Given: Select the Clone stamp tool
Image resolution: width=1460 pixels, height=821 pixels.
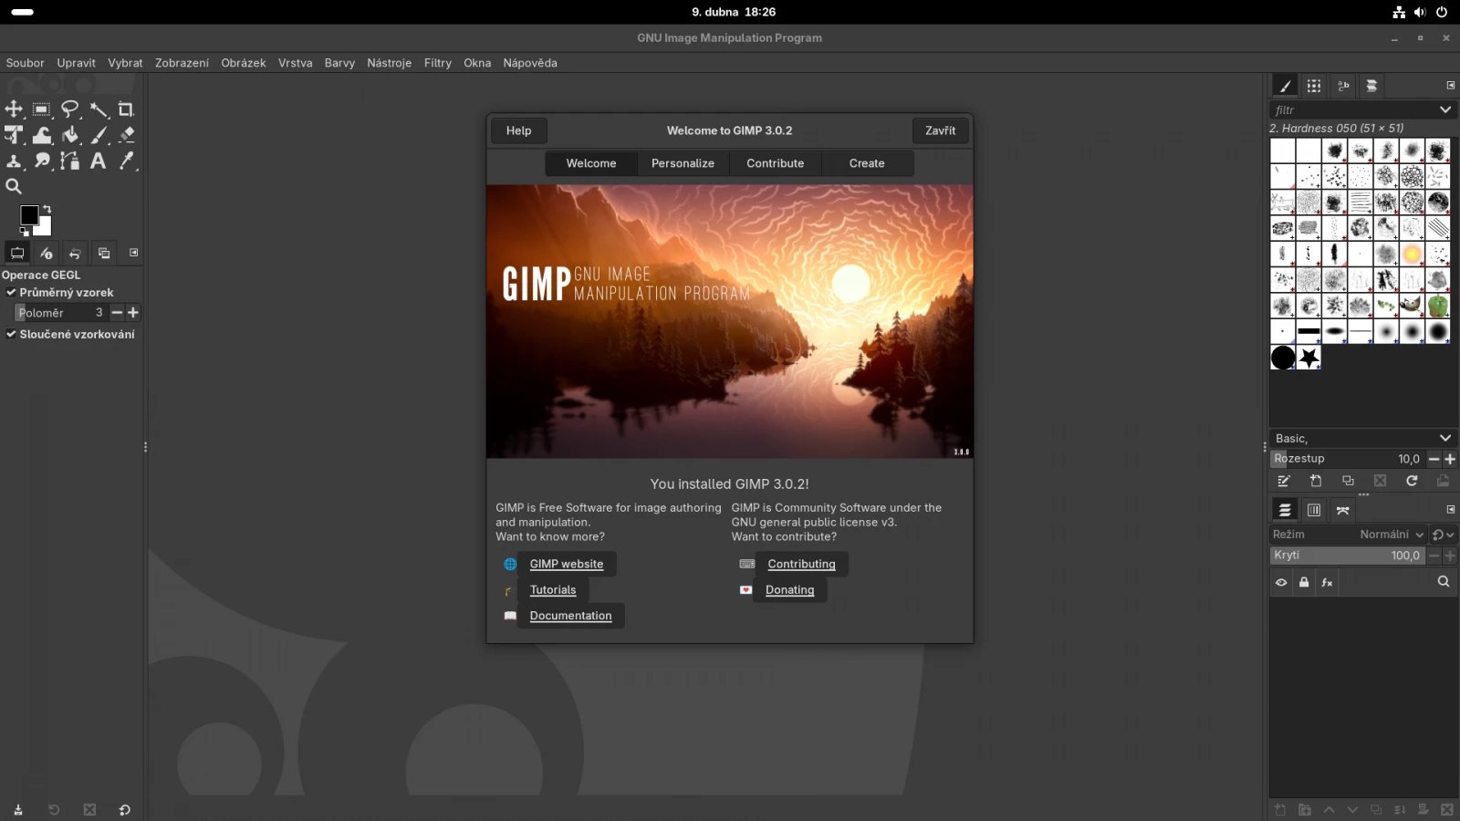Looking at the screenshot, I should [14, 161].
